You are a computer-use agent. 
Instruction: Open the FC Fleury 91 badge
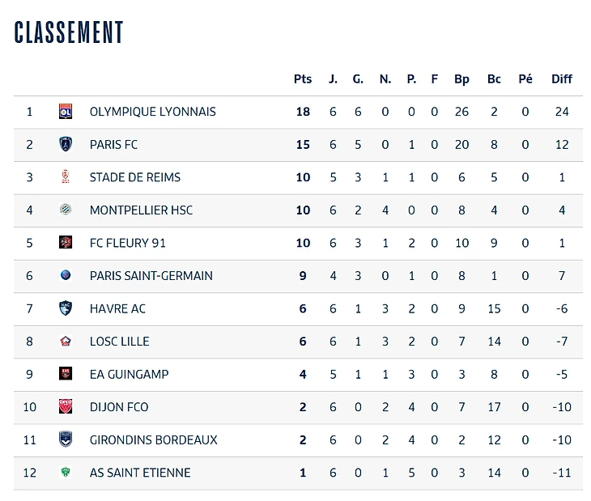pyautogui.click(x=66, y=243)
